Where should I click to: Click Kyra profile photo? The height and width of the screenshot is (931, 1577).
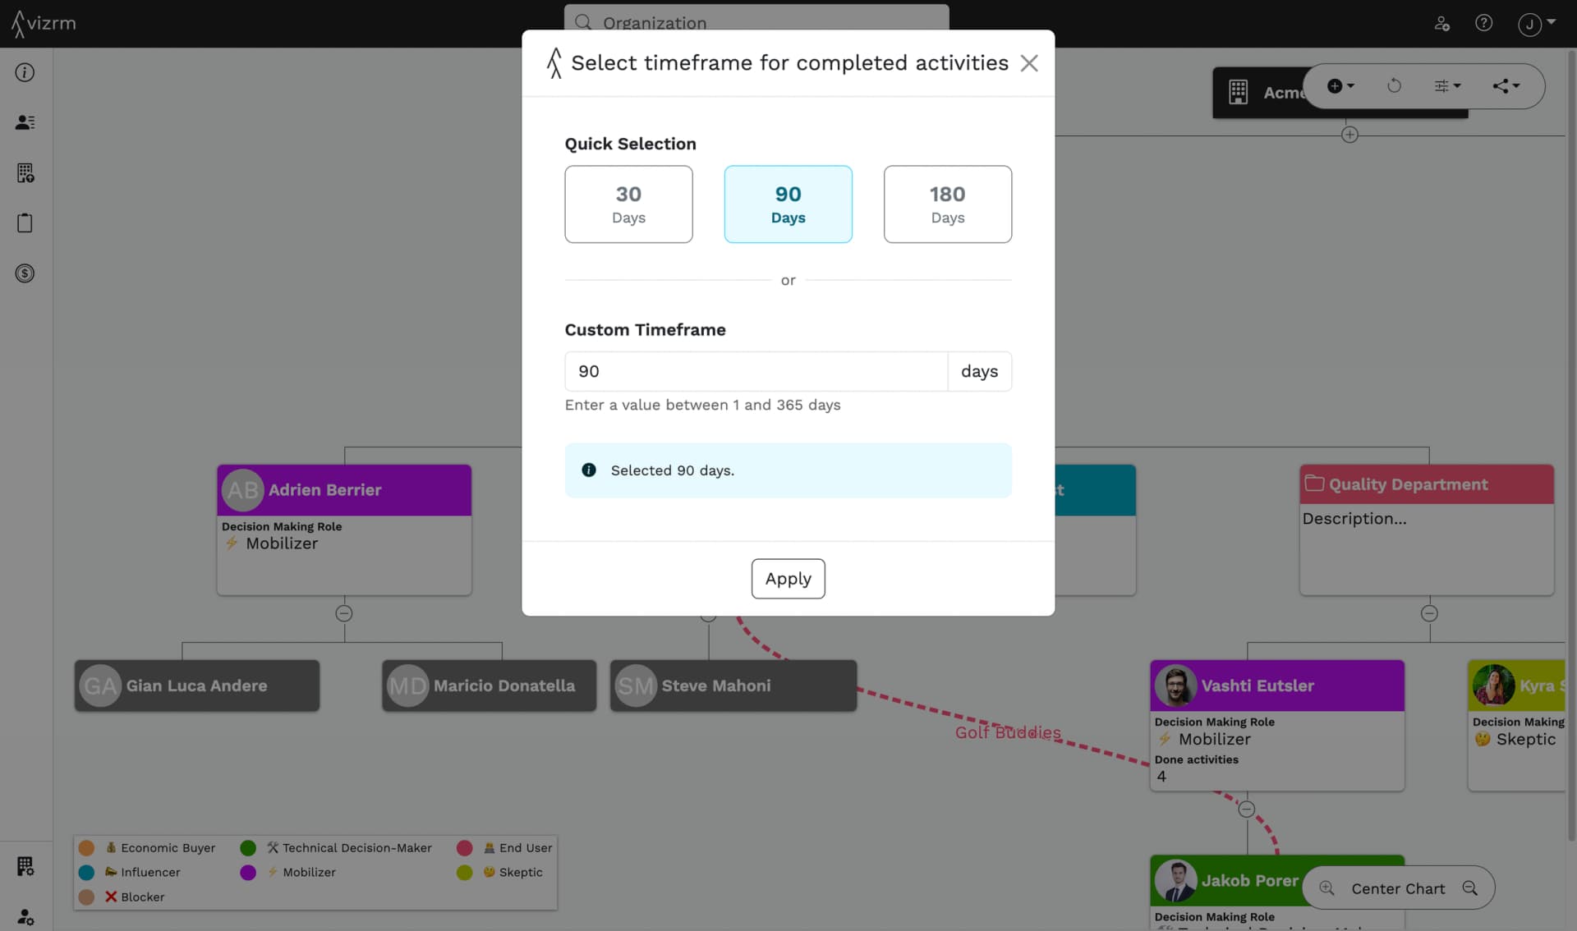click(x=1493, y=686)
